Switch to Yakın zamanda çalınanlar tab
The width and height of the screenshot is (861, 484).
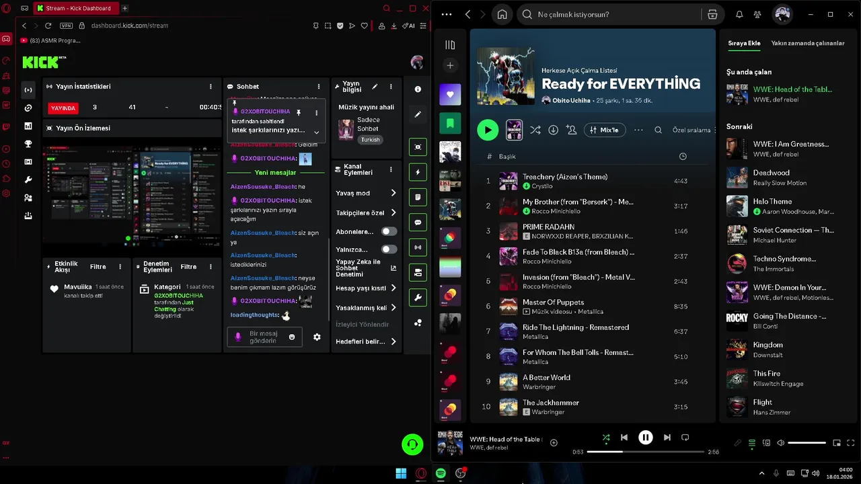point(807,43)
